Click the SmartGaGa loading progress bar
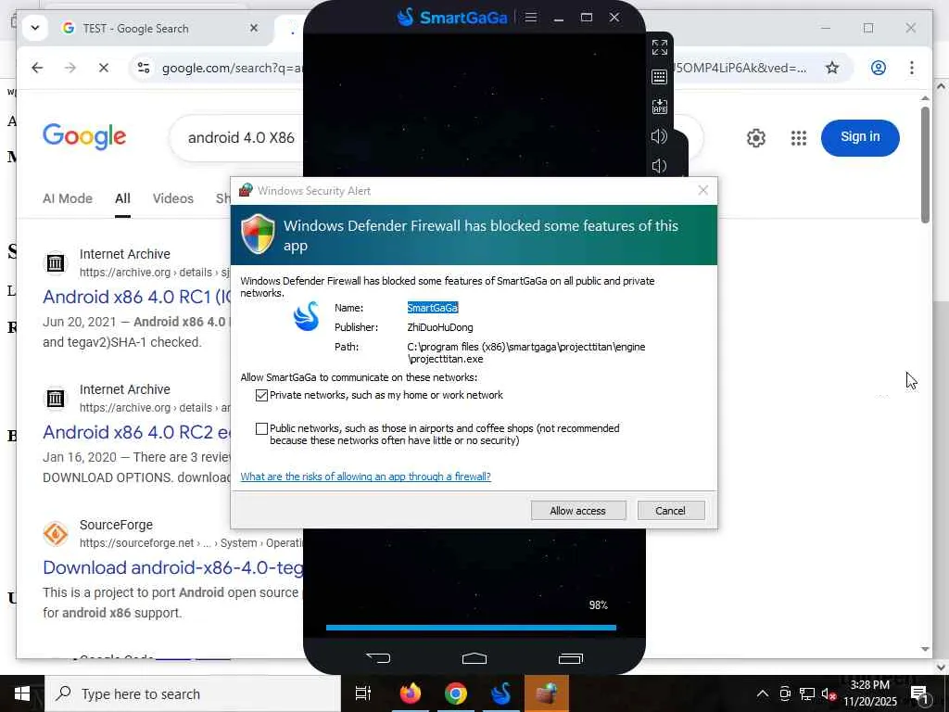 471,628
